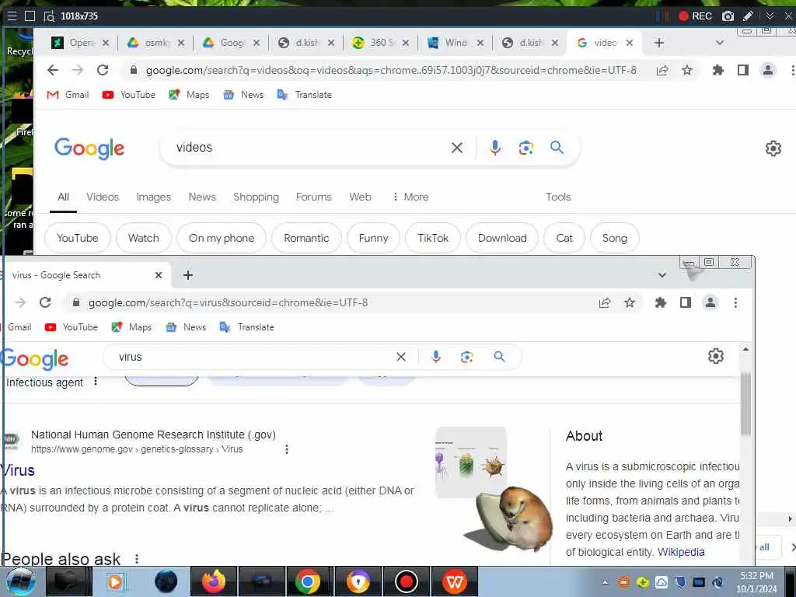
Task: Start recording with REC button
Action: tap(696, 16)
